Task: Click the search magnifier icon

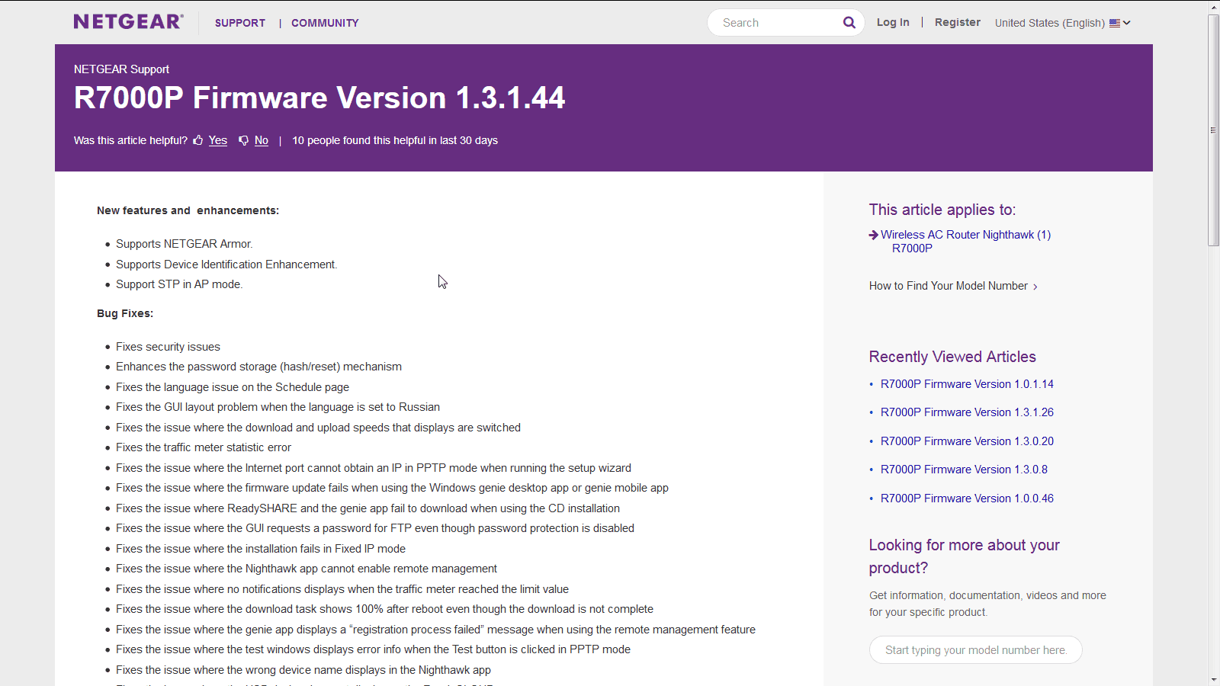Action: pos(849,23)
